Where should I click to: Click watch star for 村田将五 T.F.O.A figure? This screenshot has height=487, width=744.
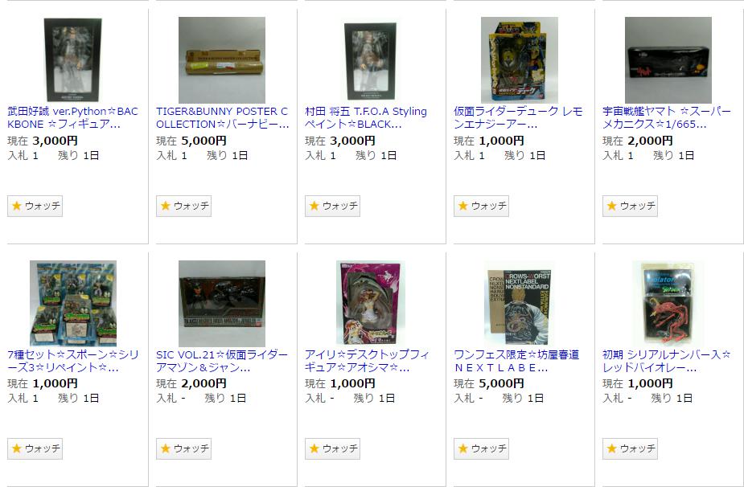[x=332, y=206]
